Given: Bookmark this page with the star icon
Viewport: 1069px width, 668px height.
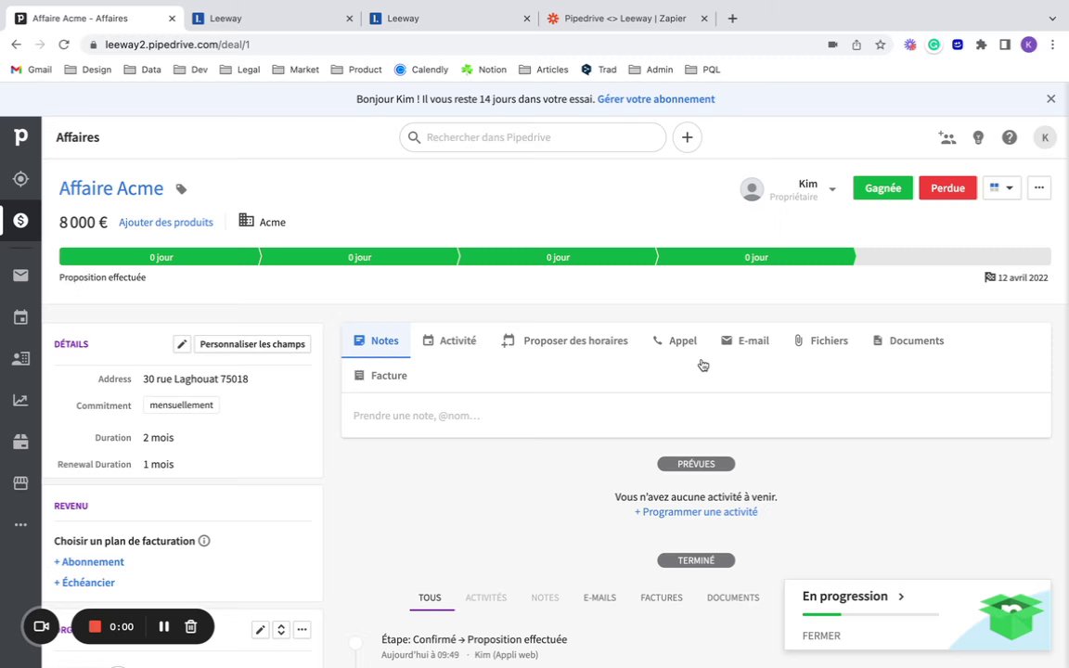Looking at the screenshot, I should (880, 45).
